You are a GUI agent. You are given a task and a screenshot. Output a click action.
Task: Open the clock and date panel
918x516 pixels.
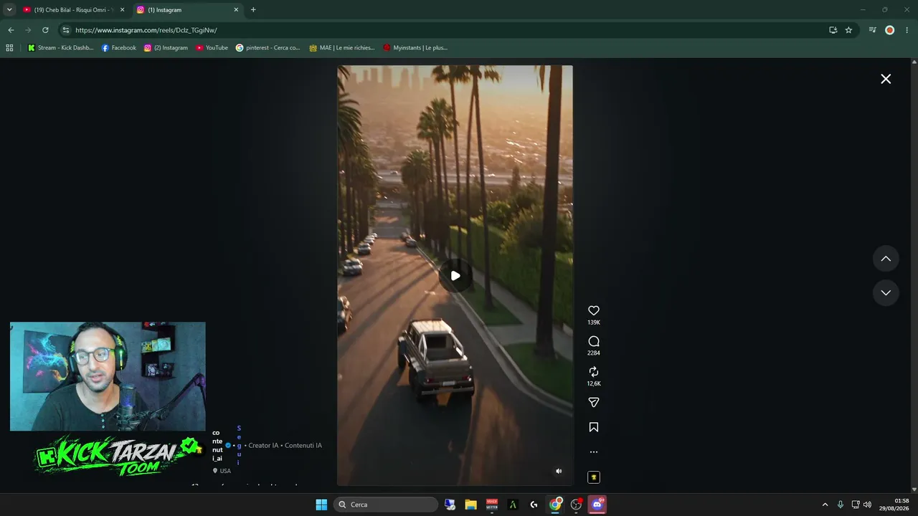tap(895, 505)
